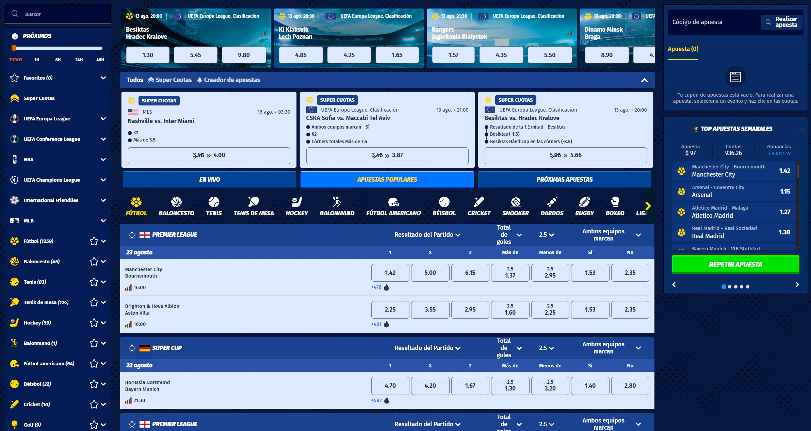This screenshot has height=431, width=811.
Task: Open statistics for Borussia Dortmund vs Bayern Munich
Action: click(x=128, y=401)
